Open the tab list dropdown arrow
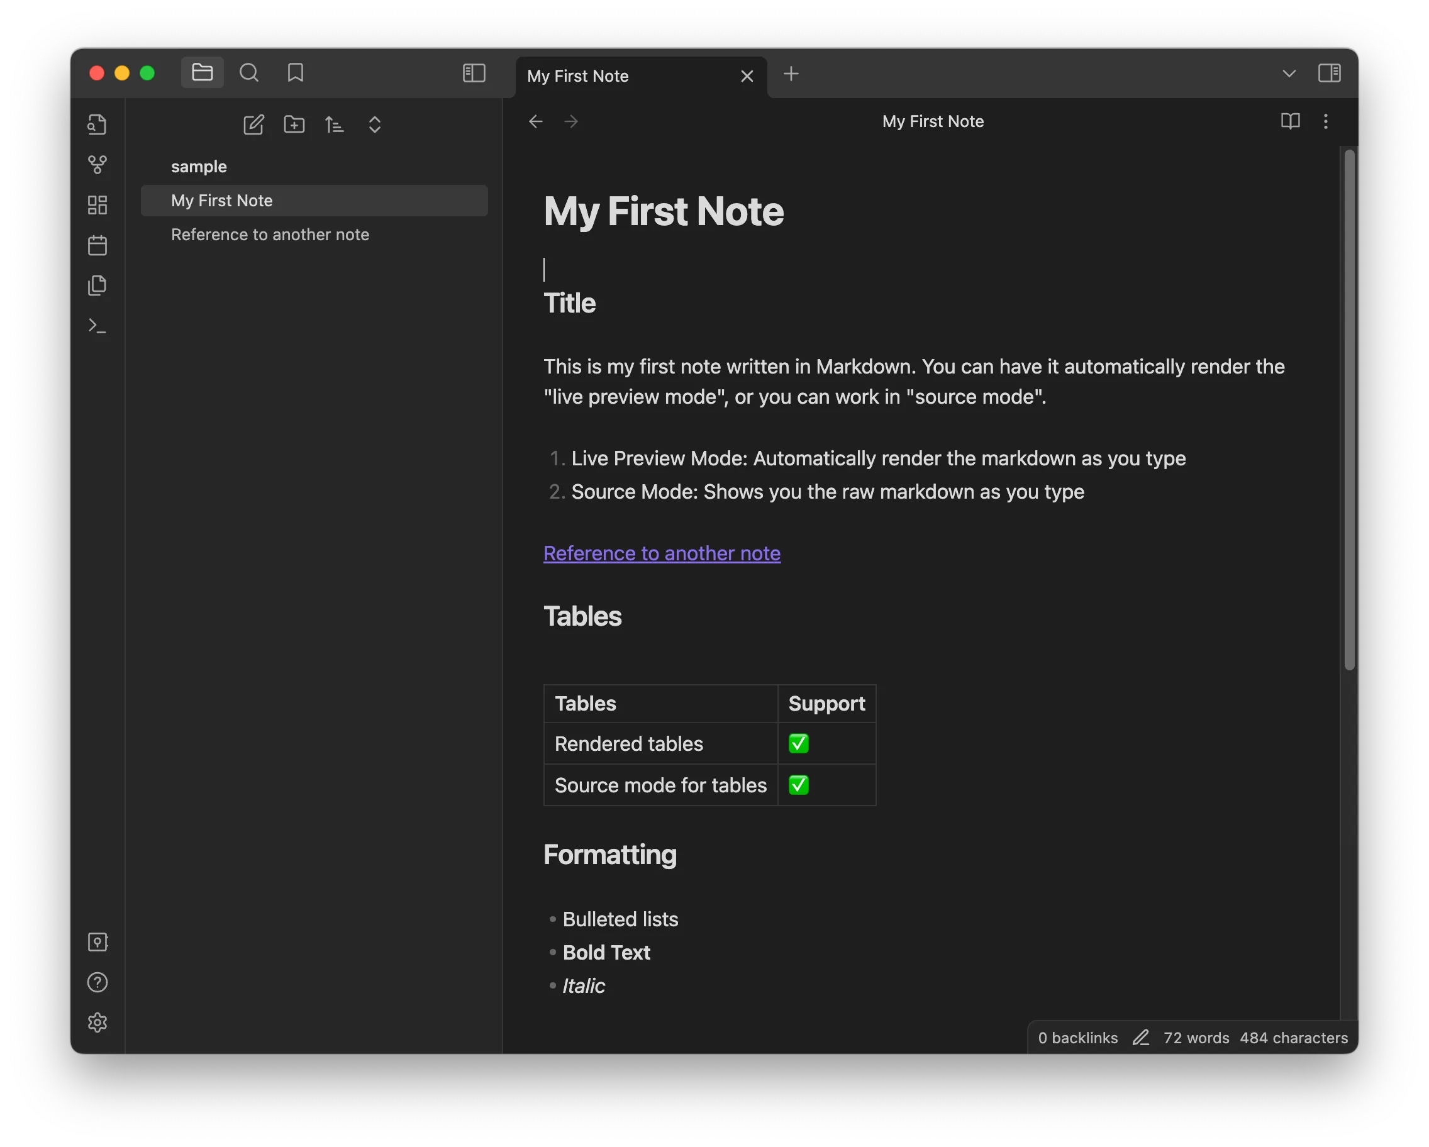1429x1147 pixels. 1289,74
